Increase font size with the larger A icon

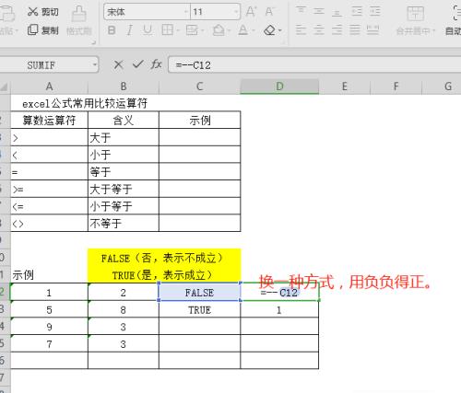(x=251, y=12)
